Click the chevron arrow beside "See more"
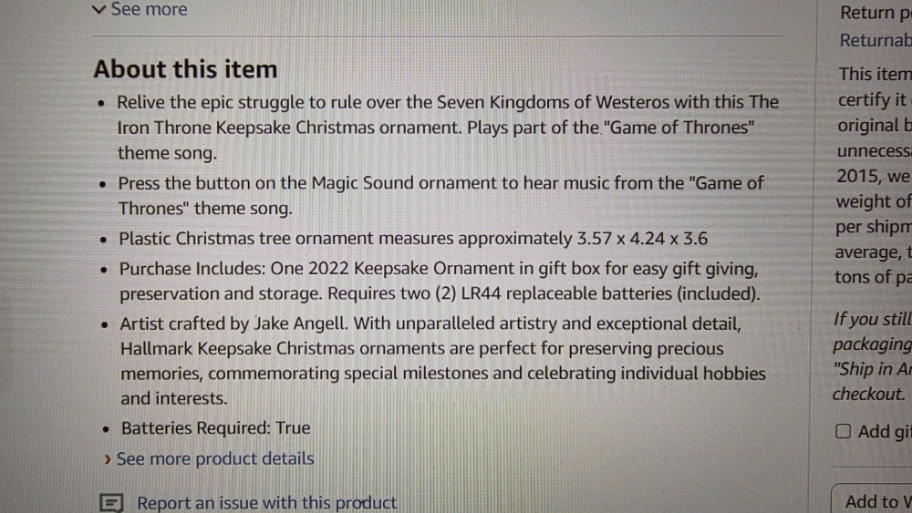912x513 pixels. tap(99, 10)
